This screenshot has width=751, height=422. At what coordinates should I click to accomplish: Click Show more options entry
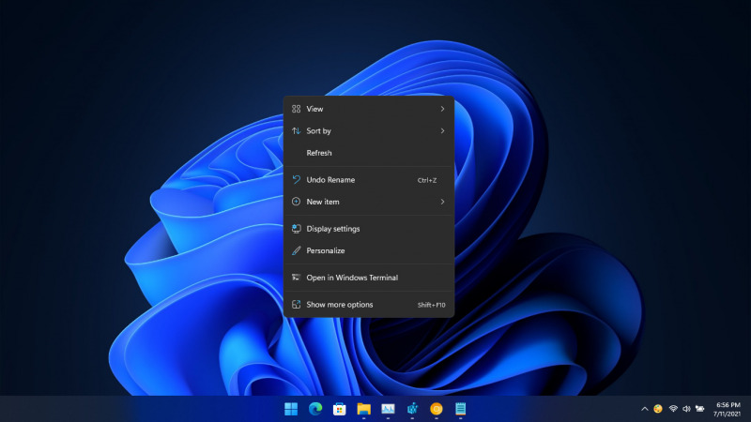coord(368,305)
